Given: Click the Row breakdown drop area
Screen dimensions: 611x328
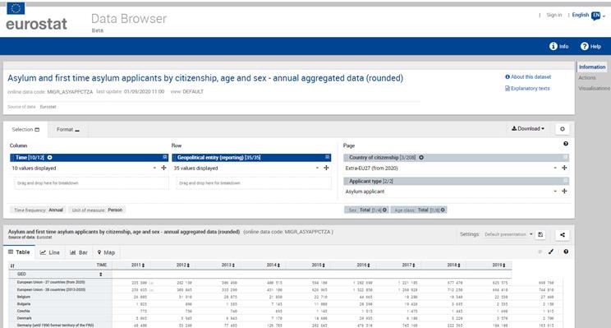Looking at the screenshot, I should [254, 183].
